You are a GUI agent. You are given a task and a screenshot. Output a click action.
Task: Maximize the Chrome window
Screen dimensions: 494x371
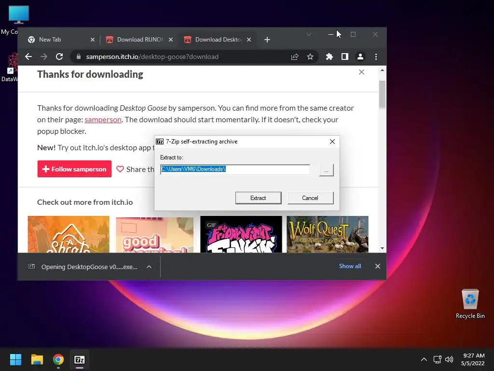click(353, 34)
